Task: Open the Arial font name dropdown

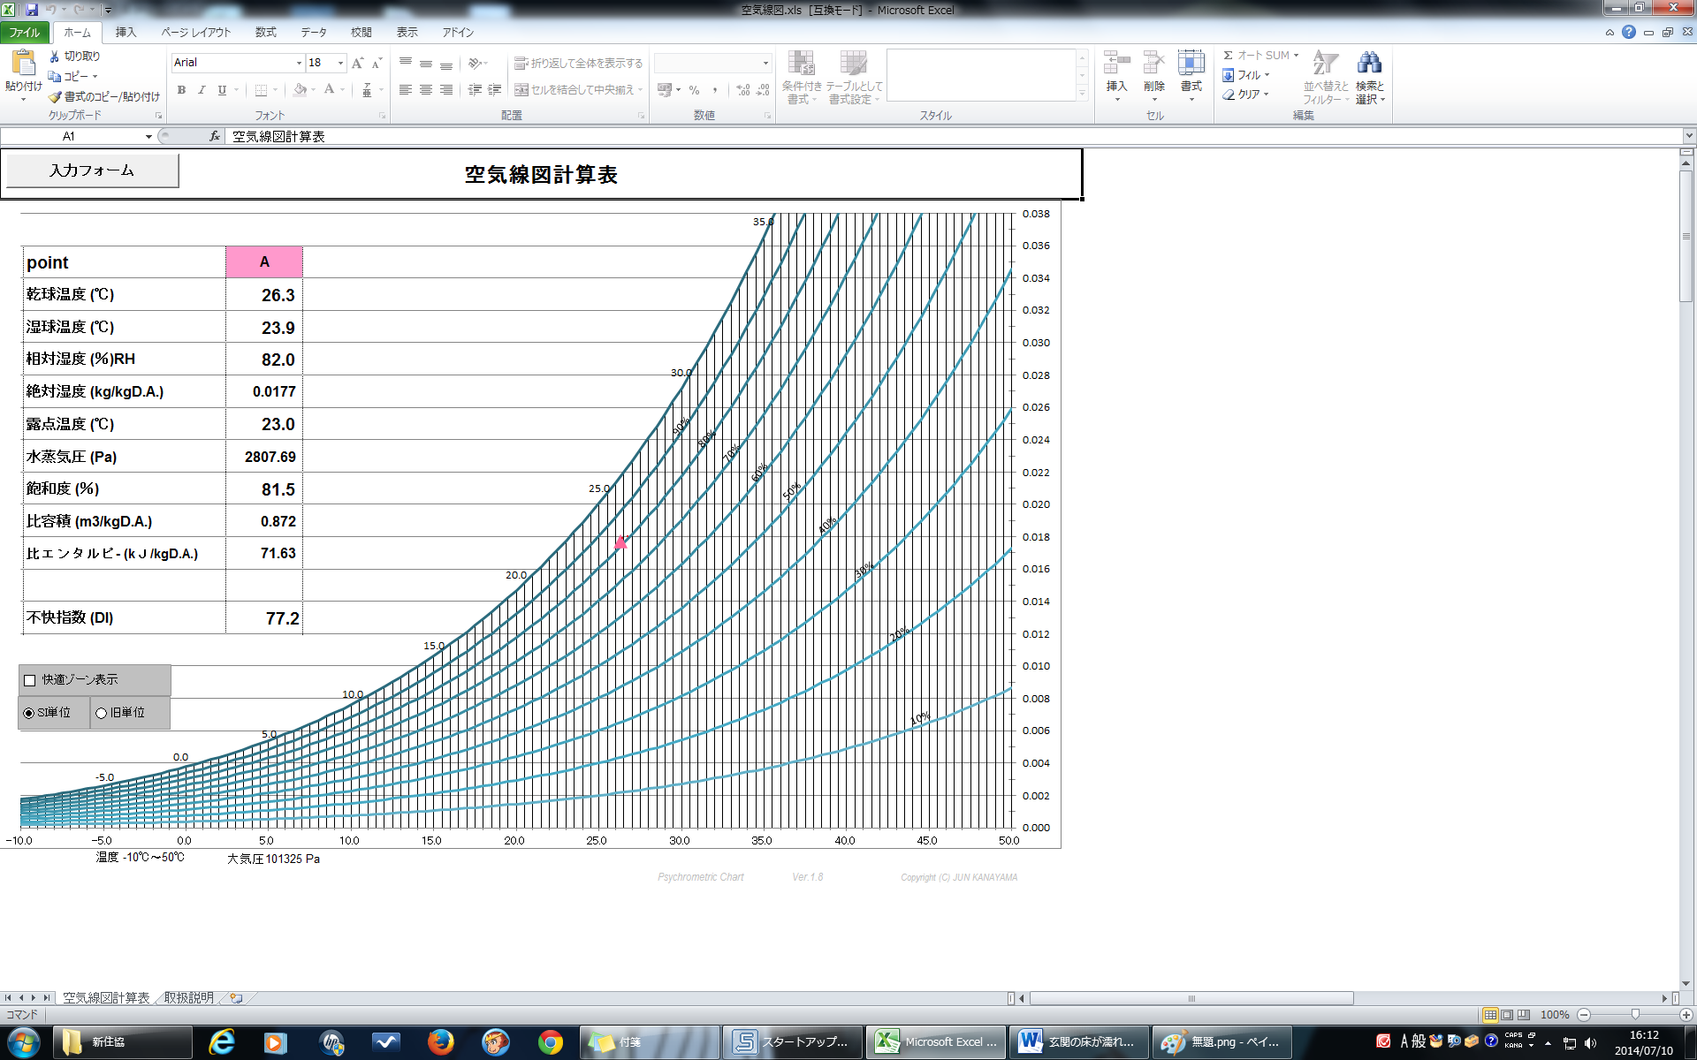Action: (299, 63)
